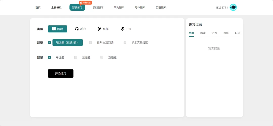Check the 学术文章阅读 checkbox

tap(125, 43)
